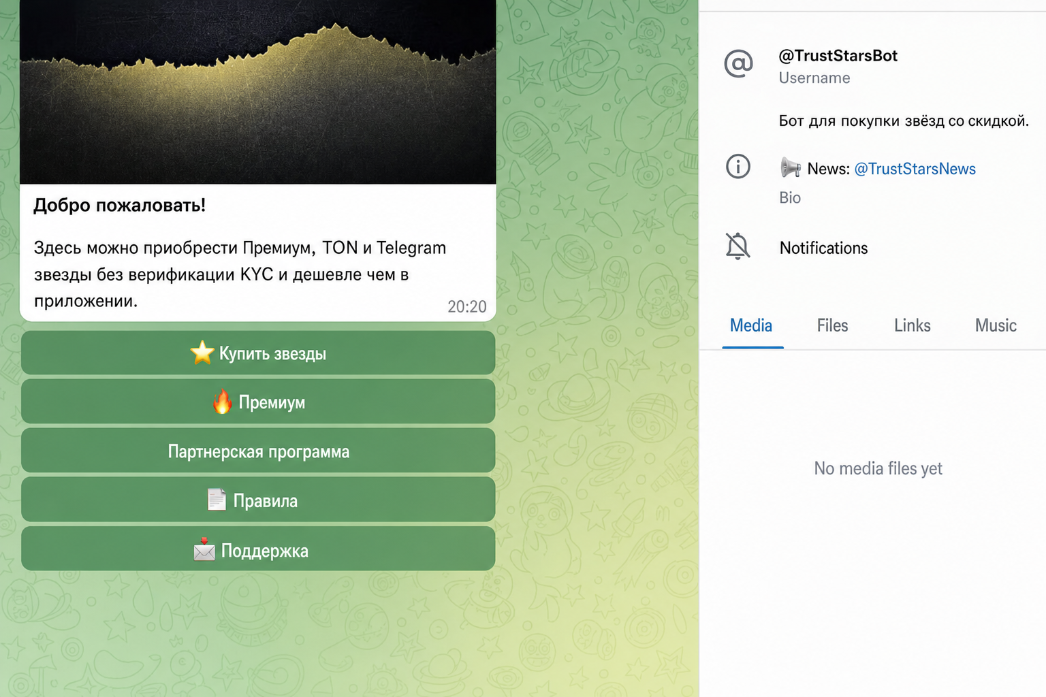The height and width of the screenshot is (697, 1046).
Task: Toggle the muted bell Notifications icon
Action: tap(738, 246)
